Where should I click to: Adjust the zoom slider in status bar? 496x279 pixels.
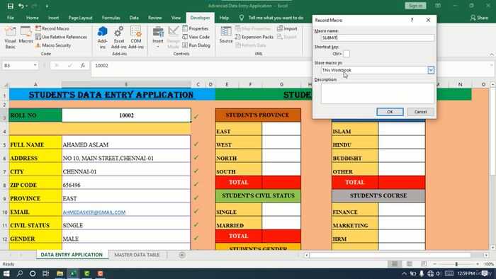456,264
